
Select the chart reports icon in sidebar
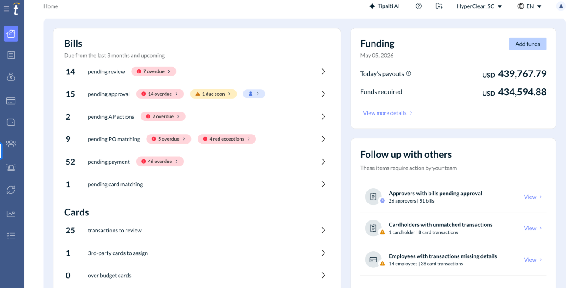click(x=11, y=214)
